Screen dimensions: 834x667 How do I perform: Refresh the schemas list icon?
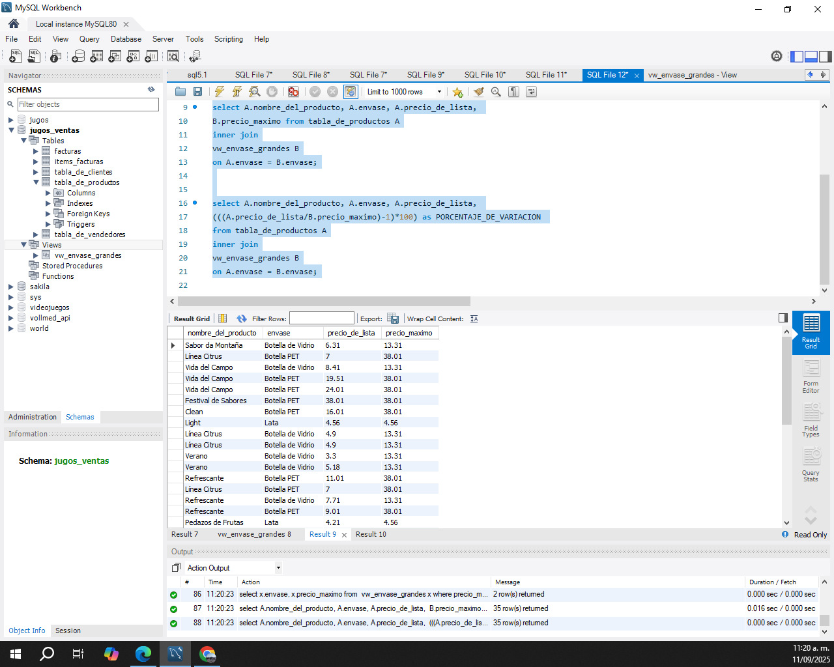[151, 90]
